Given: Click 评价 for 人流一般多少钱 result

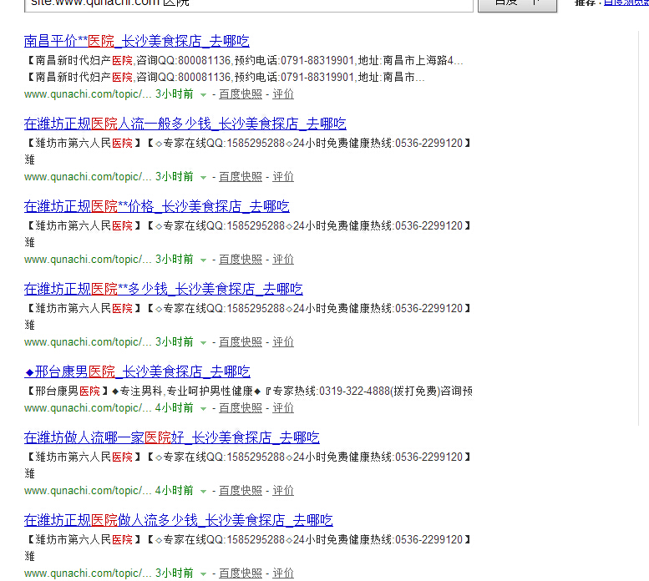Looking at the screenshot, I should [x=283, y=177].
